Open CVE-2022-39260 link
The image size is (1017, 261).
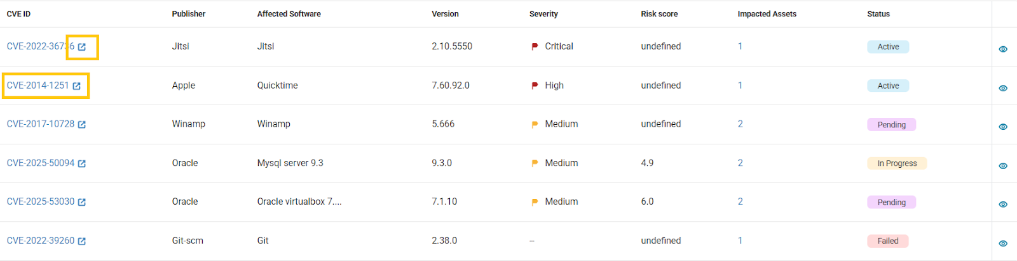pyautogui.click(x=41, y=241)
